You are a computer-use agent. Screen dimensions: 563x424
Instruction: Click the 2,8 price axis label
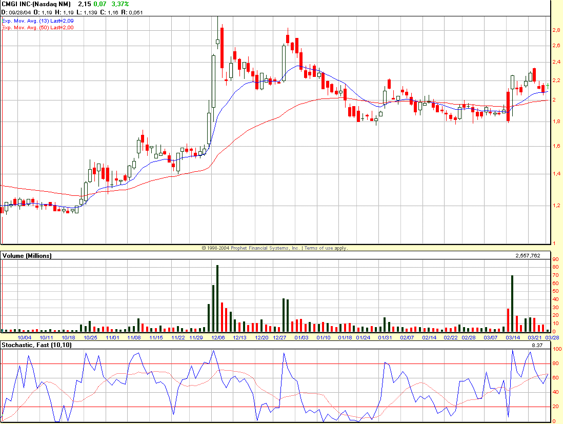coord(556,31)
